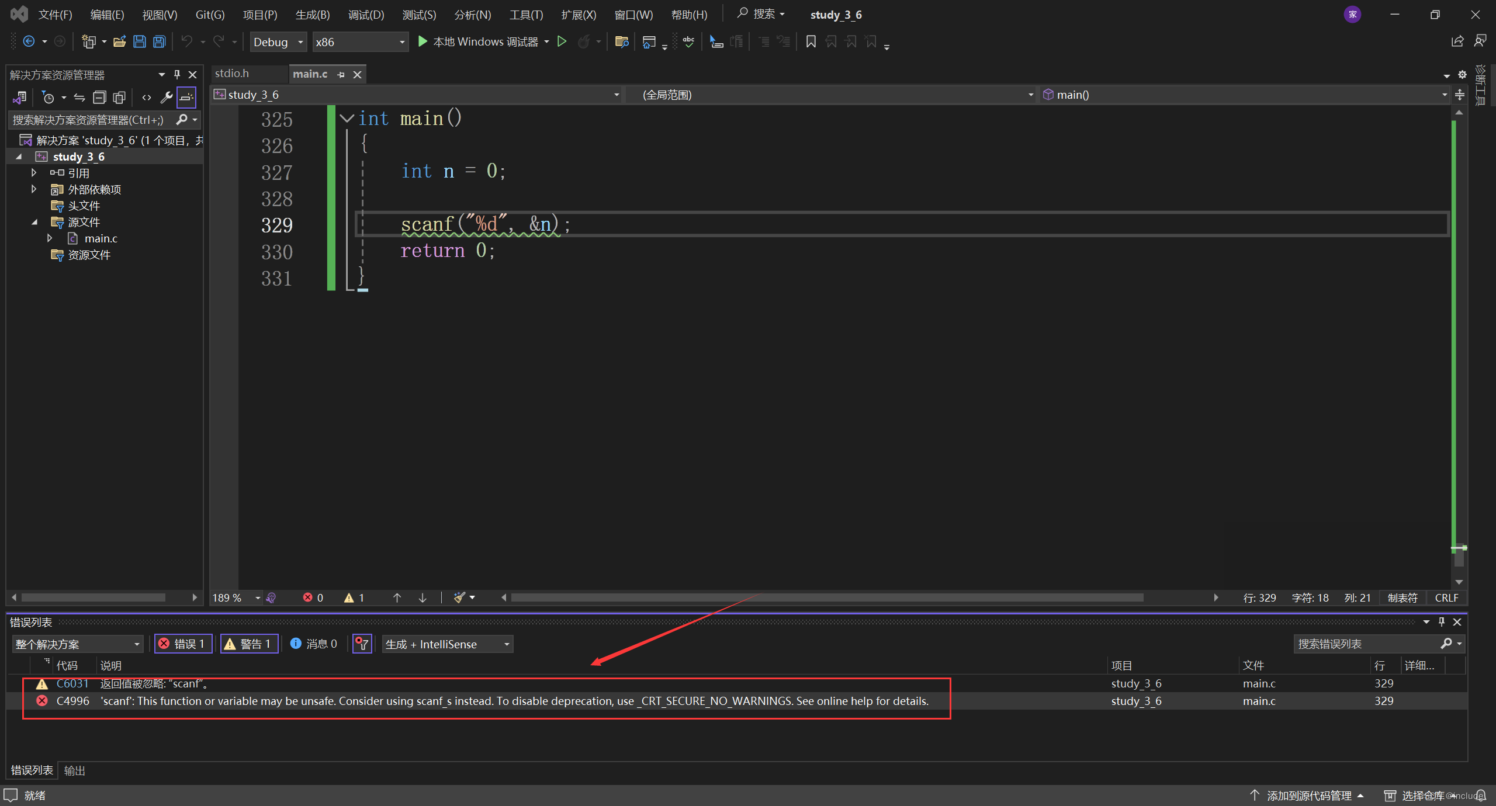The image size is (1496, 806).
Task: Start without debugging using outlined play icon
Action: click(x=562, y=41)
